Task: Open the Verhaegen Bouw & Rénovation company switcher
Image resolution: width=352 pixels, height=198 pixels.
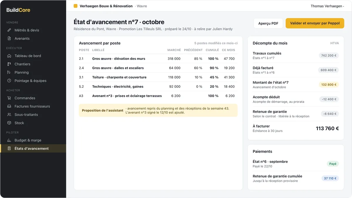Action: 110,6
